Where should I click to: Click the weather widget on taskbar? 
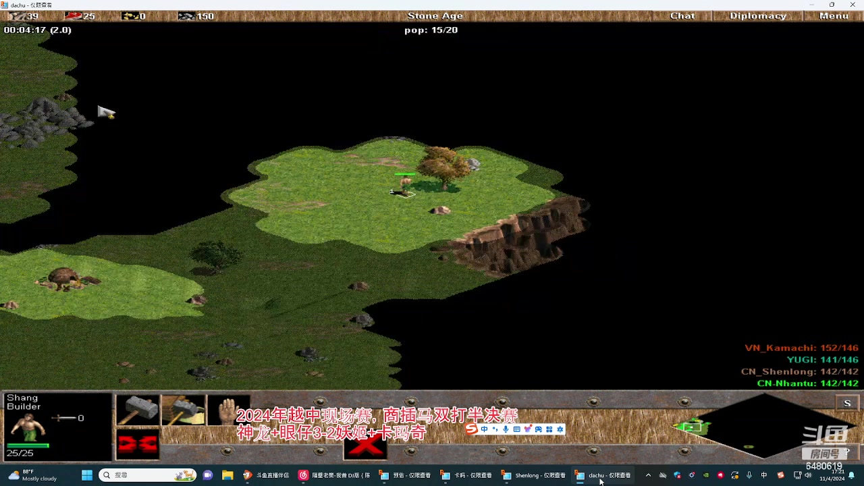tap(32, 475)
